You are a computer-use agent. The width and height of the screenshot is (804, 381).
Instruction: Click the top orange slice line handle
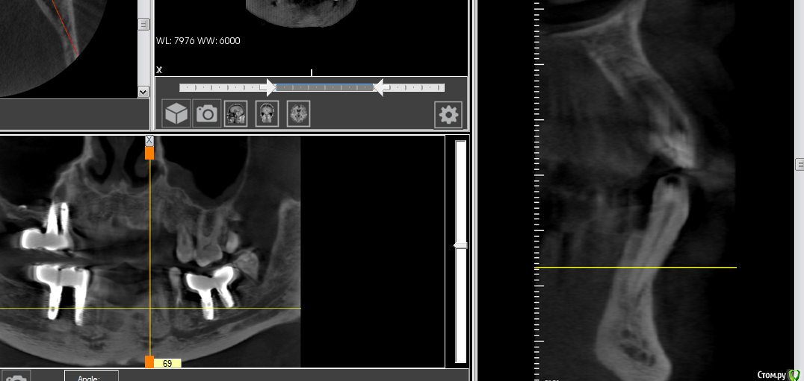[149, 153]
